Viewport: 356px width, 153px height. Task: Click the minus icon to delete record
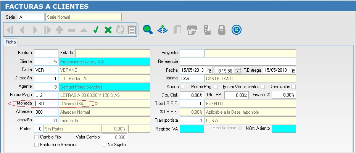point(71,30)
